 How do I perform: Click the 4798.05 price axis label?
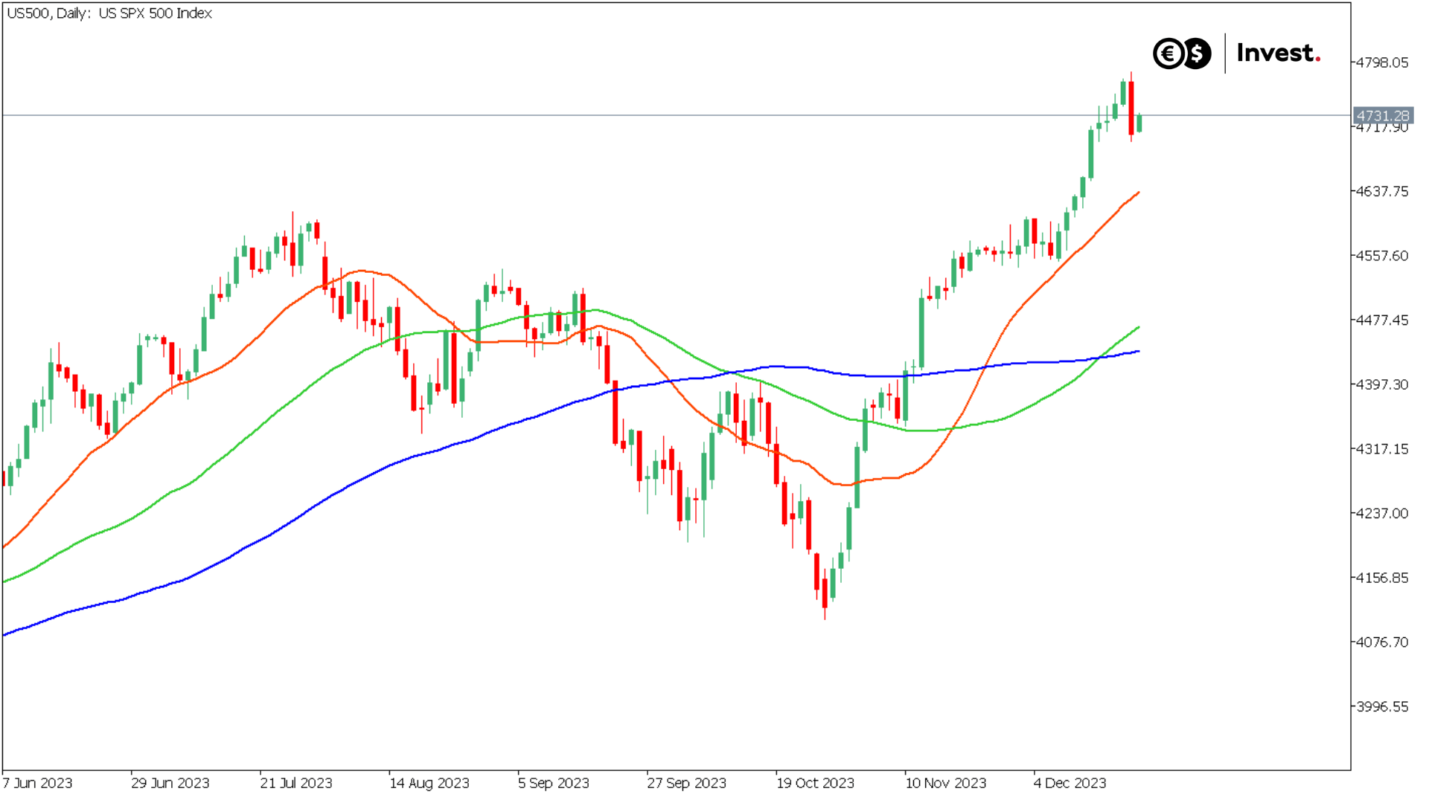(1382, 62)
